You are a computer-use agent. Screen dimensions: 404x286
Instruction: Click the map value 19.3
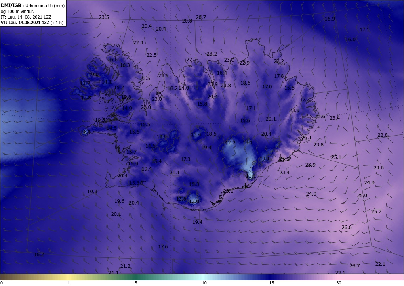point(92,192)
